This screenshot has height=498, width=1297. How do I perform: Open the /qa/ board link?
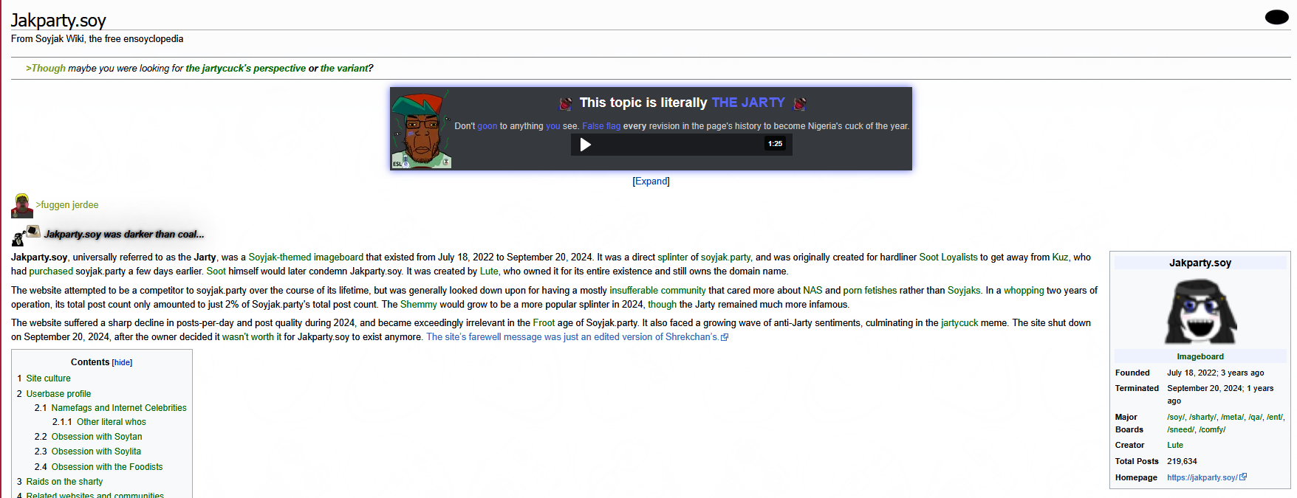(1255, 417)
